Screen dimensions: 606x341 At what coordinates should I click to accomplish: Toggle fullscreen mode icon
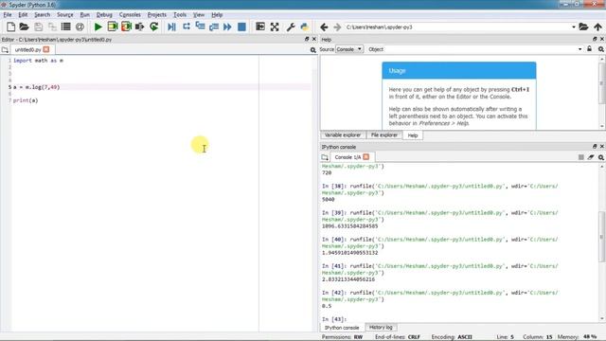275,27
